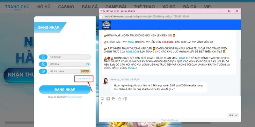Maximize the Tư vấn trực tuyến window
The width and height of the screenshot is (255, 127).
229,11
